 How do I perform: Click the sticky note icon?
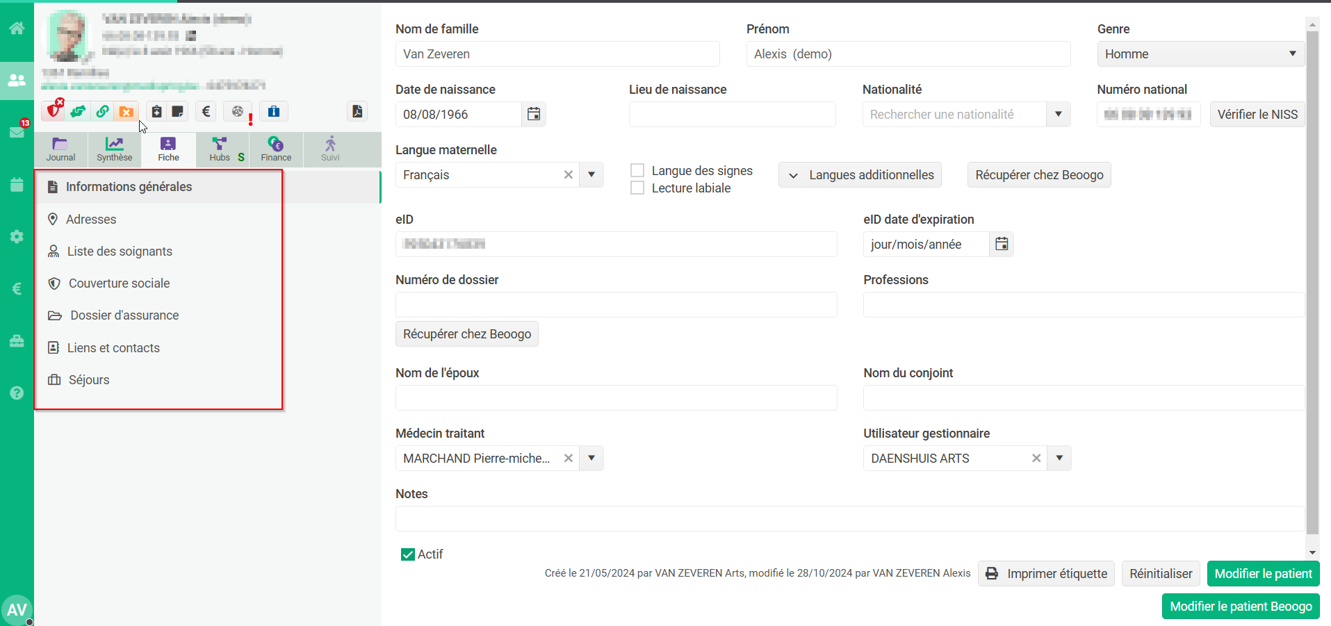[178, 111]
